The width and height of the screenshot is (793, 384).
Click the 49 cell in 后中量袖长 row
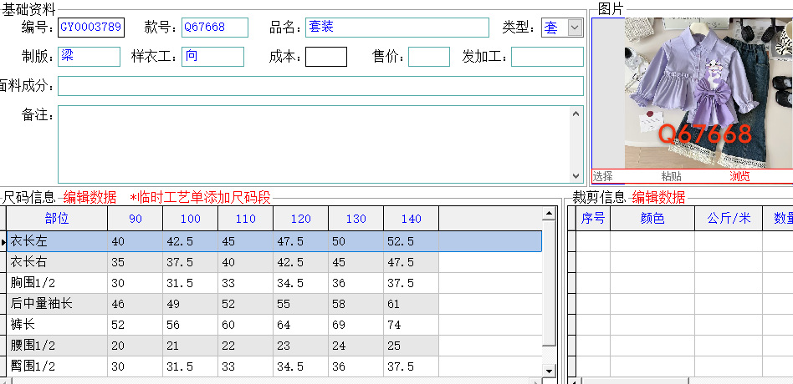[x=190, y=304]
